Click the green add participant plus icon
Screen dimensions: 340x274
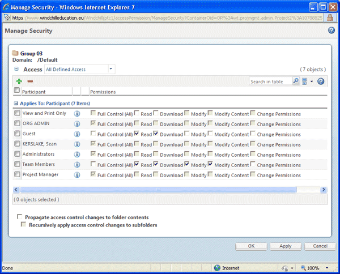[x=19, y=82]
